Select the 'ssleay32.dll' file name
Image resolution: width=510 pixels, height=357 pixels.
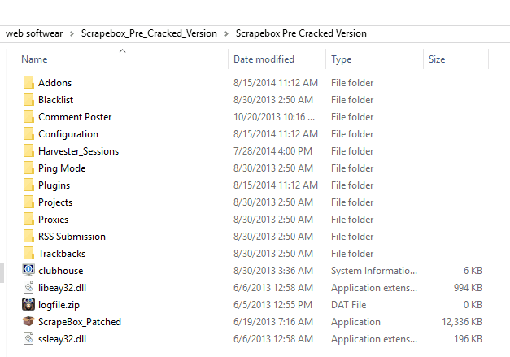[62, 339]
